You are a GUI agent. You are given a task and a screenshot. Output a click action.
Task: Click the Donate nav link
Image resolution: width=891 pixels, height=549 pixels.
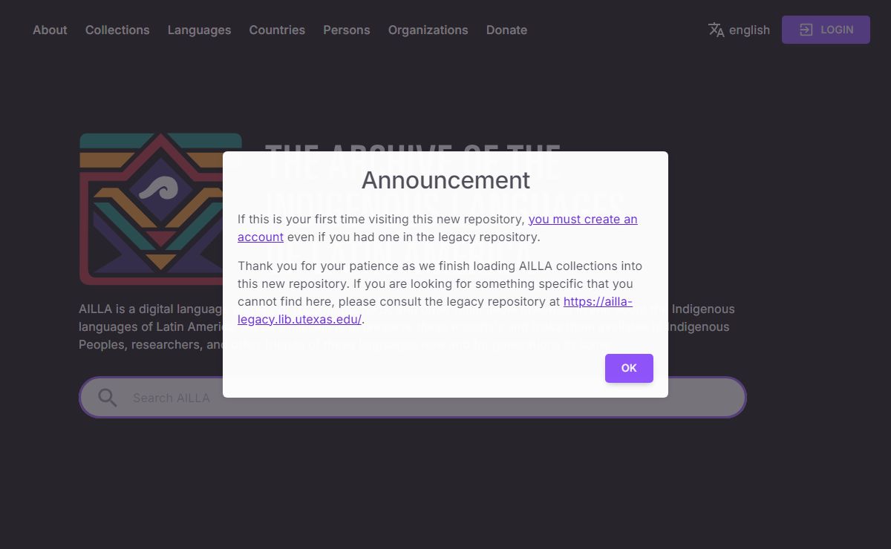coord(506,30)
